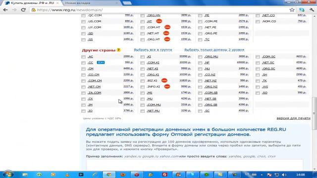Select the .ORG.MU checkbox

click(x=200, y=57)
